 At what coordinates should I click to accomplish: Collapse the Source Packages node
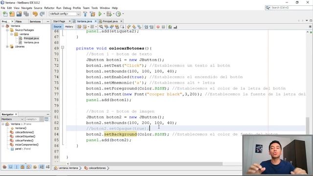click(7, 30)
